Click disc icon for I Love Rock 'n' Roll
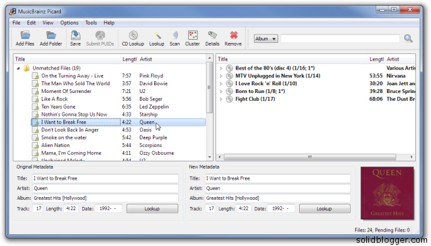Image resolution: width=431 pixels, height=246 pixels. pyautogui.click(x=229, y=83)
